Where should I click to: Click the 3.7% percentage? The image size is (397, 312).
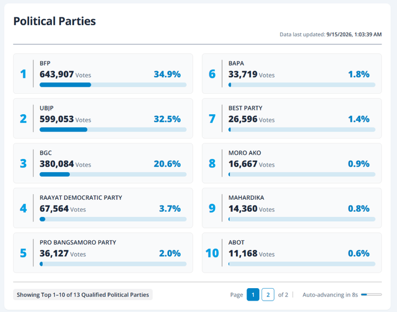(x=170, y=209)
